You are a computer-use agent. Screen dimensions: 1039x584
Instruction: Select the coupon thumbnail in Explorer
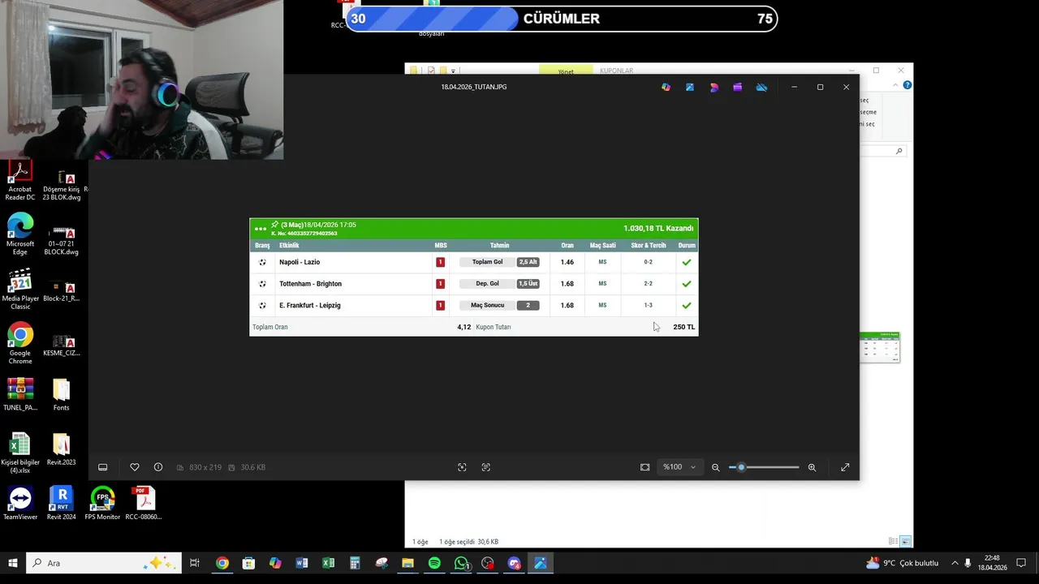coord(881,346)
